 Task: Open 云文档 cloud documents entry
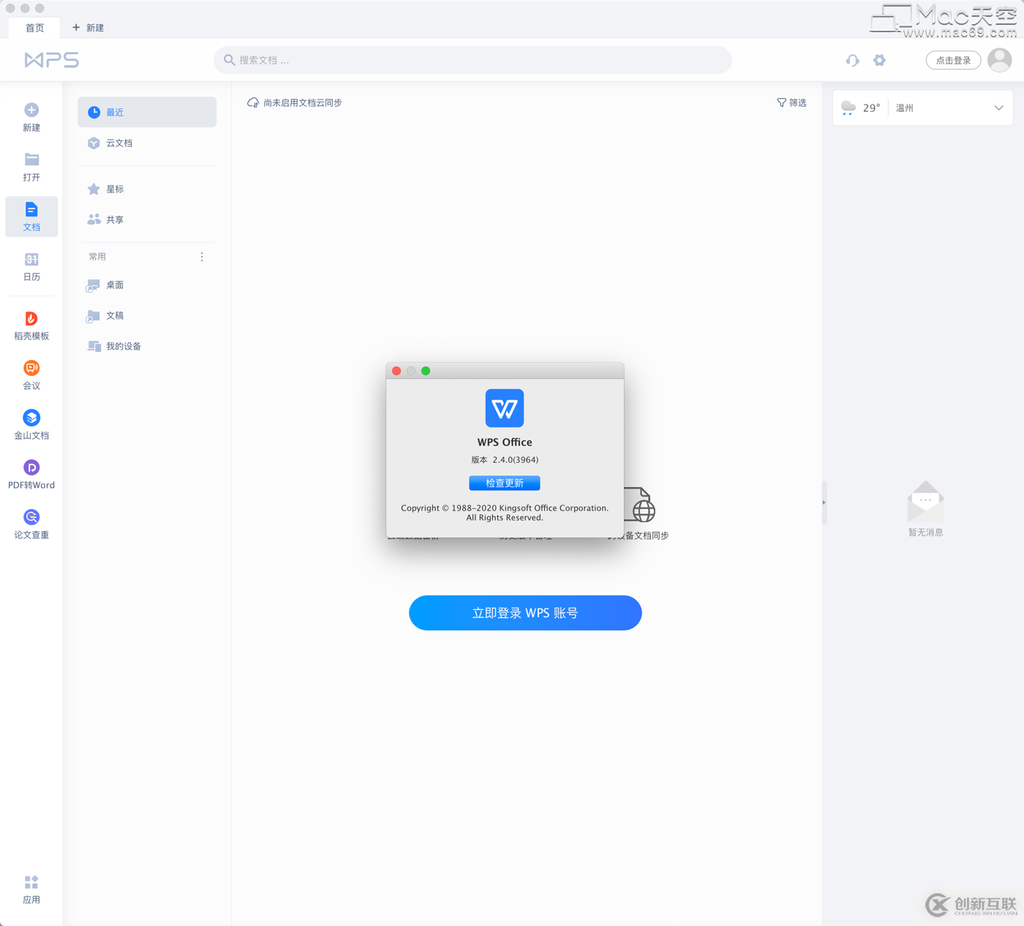pos(147,143)
